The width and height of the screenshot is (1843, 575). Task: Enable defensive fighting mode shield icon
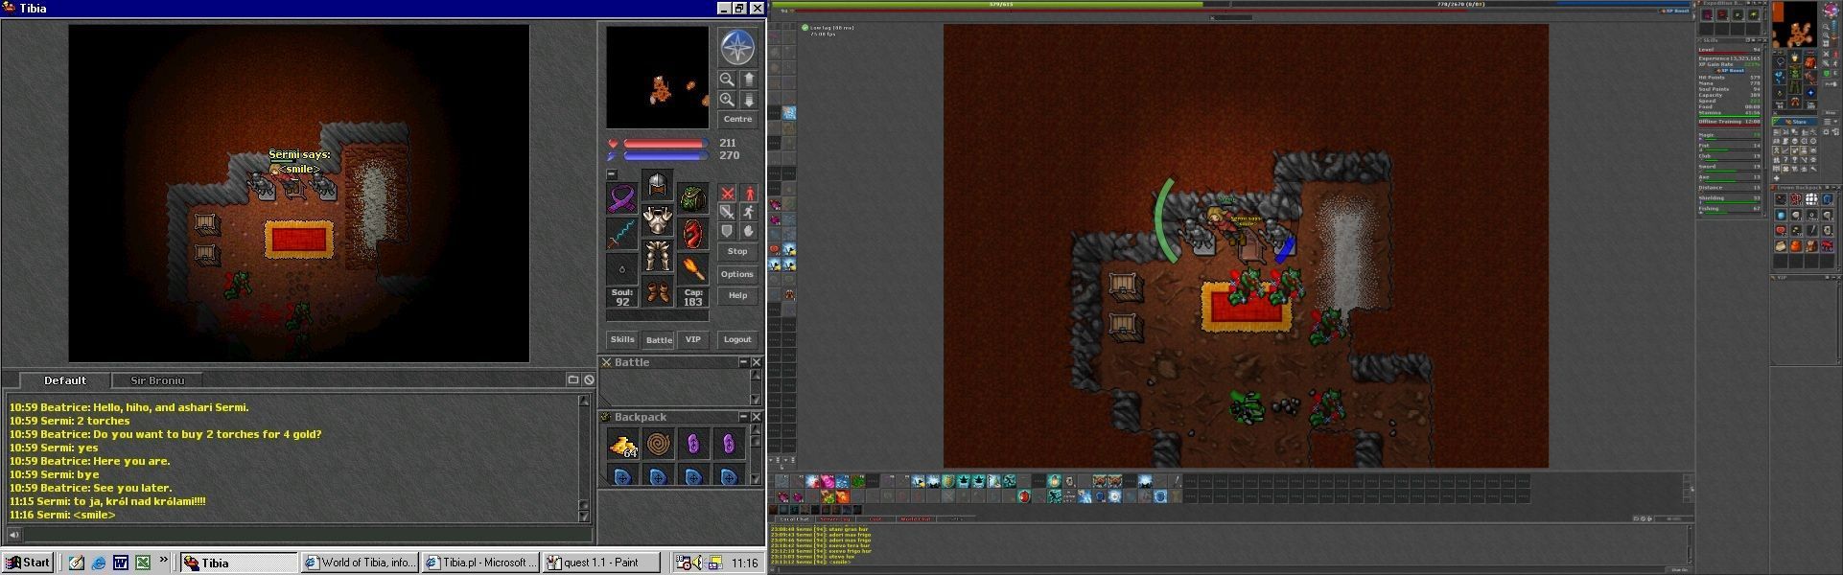[x=727, y=231]
